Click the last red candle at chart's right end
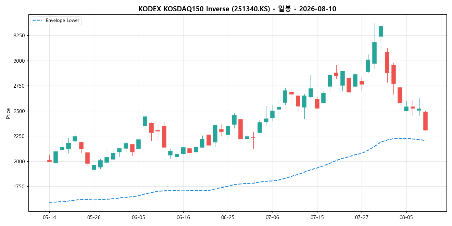Viewport: 452px width, 226px height. pos(425,121)
